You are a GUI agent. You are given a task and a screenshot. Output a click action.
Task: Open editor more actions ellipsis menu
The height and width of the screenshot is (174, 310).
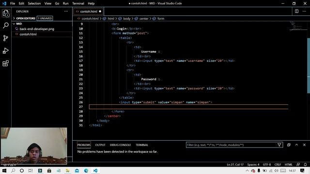point(304,11)
